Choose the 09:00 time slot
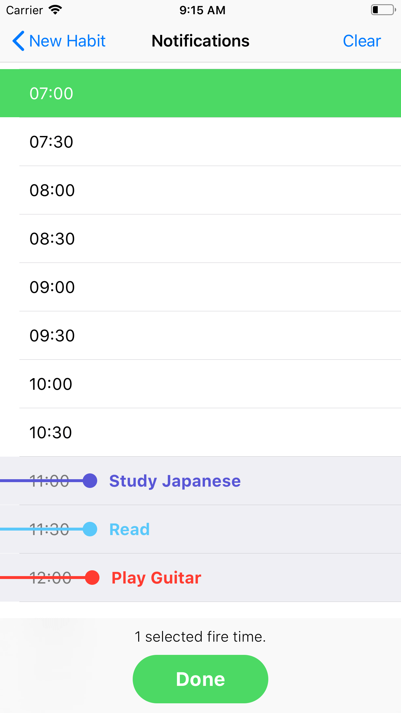The height and width of the screenshot is (713, 401). (x=200, y=287)
